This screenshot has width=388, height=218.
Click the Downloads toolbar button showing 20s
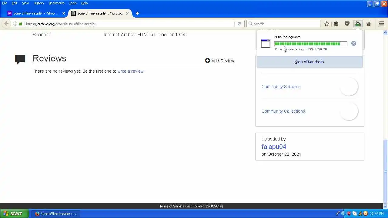point(358,24)
